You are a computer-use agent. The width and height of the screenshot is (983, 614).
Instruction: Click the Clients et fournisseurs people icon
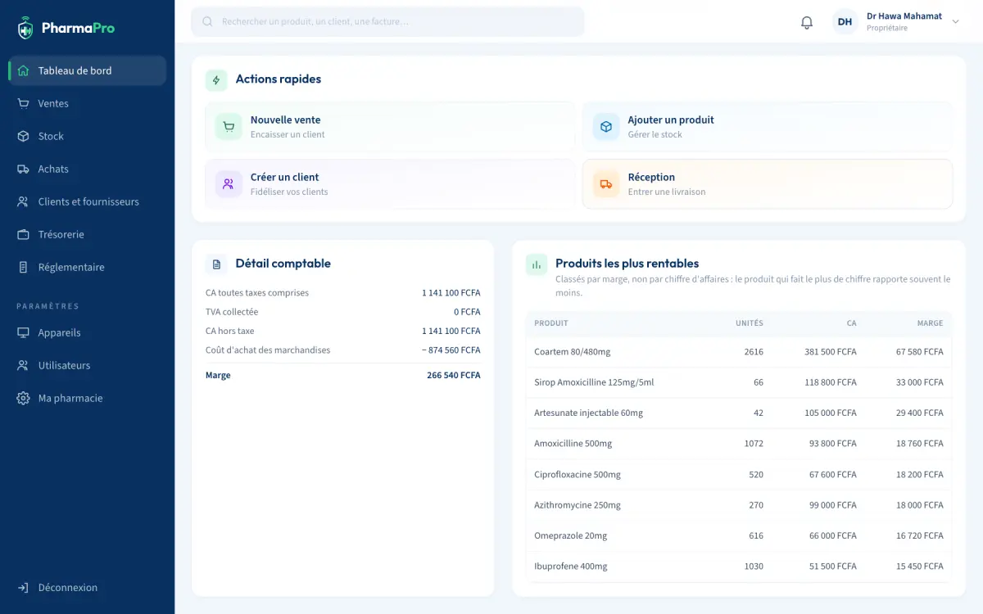23,201
